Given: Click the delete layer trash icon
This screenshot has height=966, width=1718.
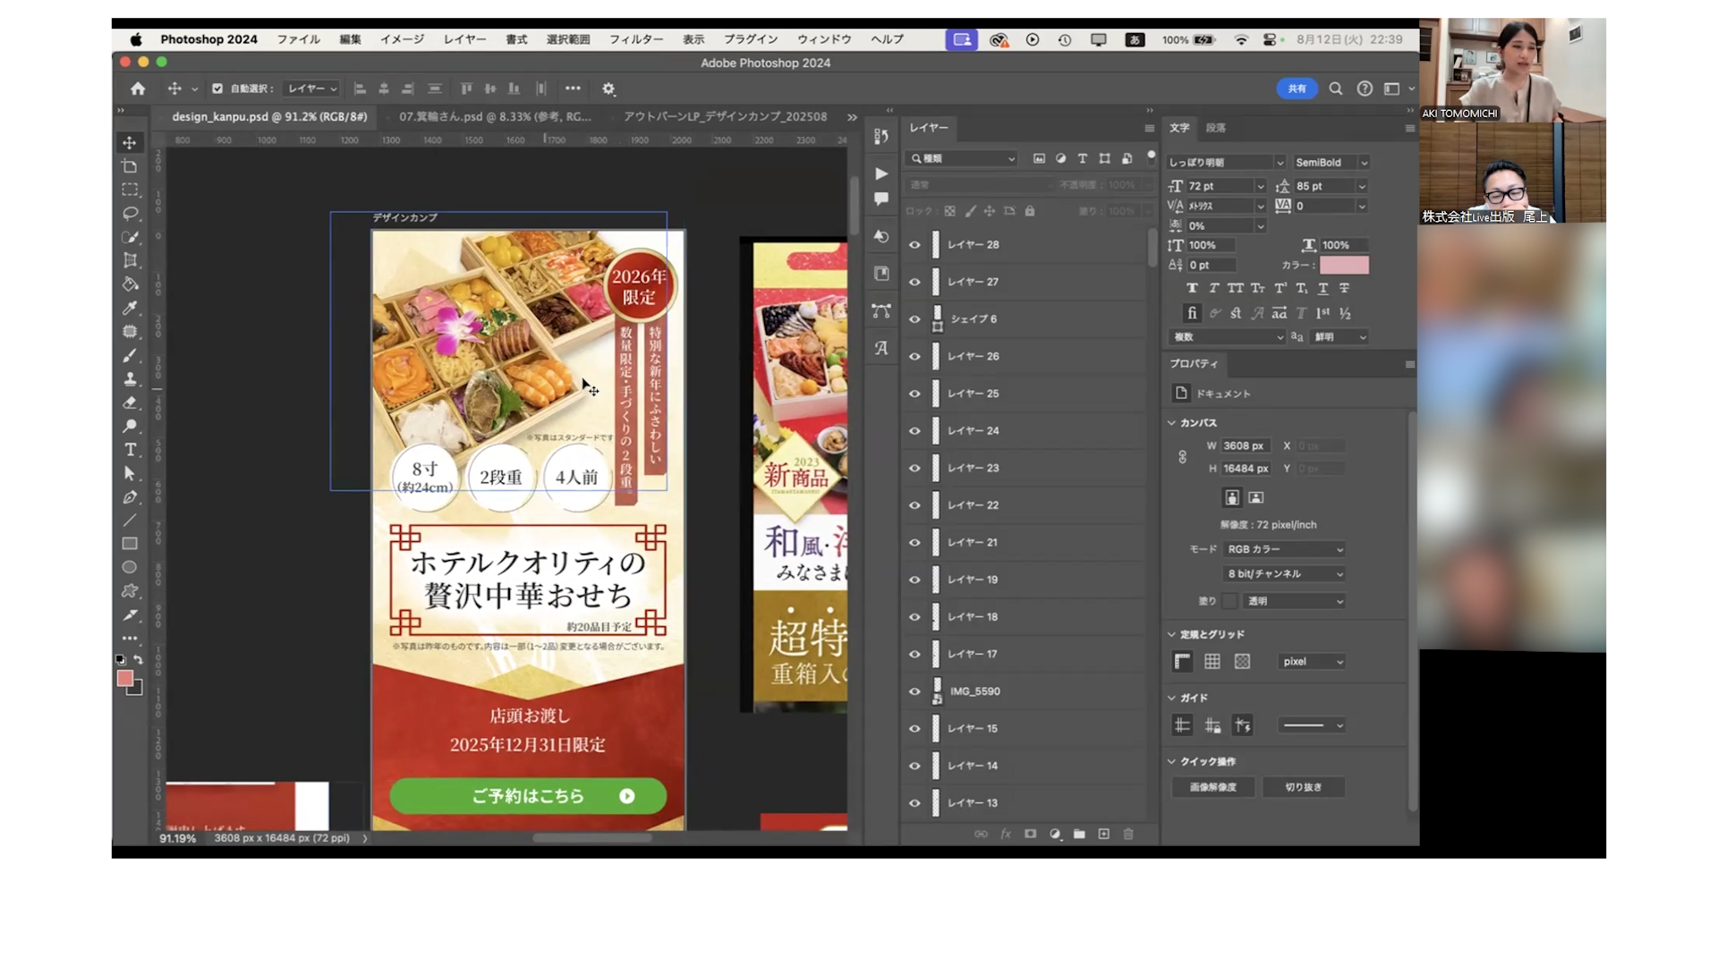Looking at the screenshot, I should (1128, 834).
